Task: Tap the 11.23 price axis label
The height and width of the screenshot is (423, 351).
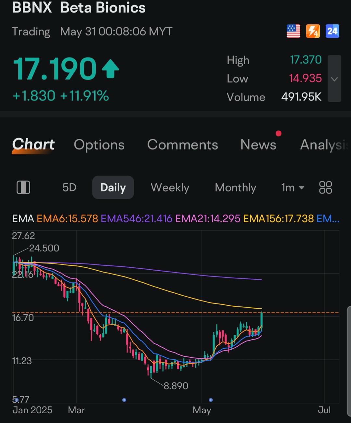Action: [x=22, y=361]
